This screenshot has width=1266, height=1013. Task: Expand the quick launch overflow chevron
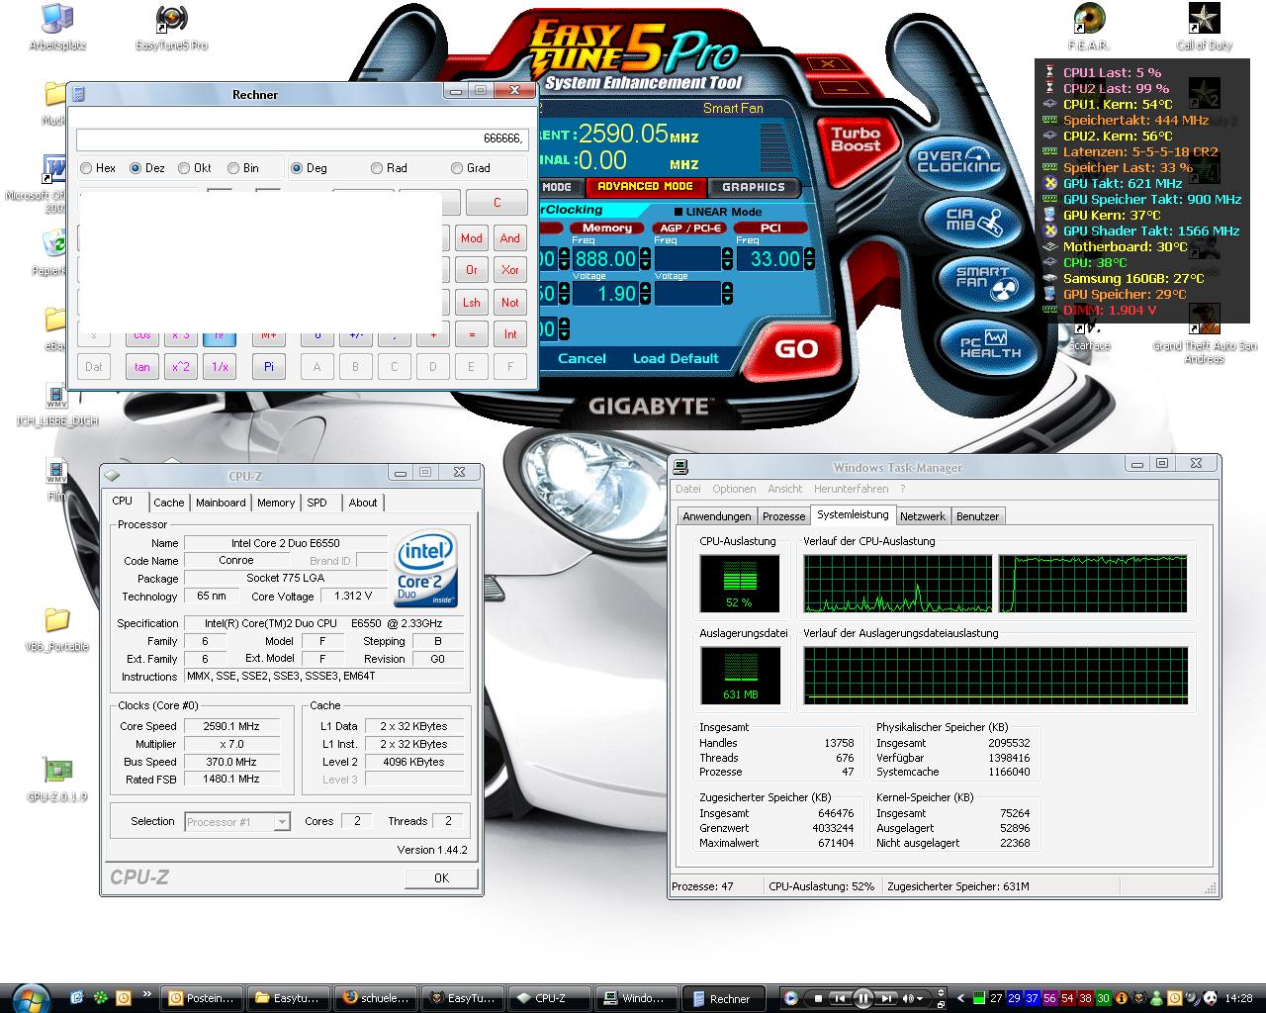pyautogui.click(x=146, y=994)
